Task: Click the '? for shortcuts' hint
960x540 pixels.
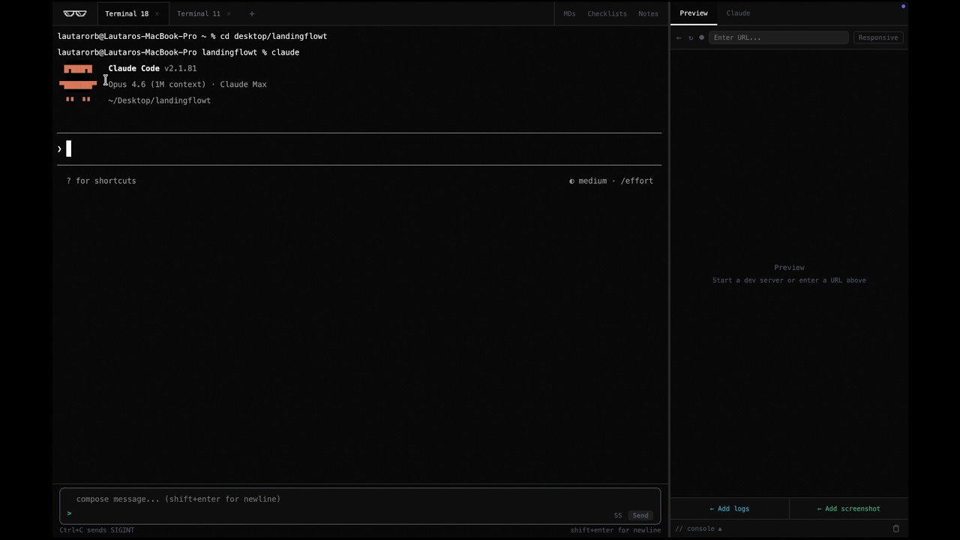Action: [x=101, y=181]
